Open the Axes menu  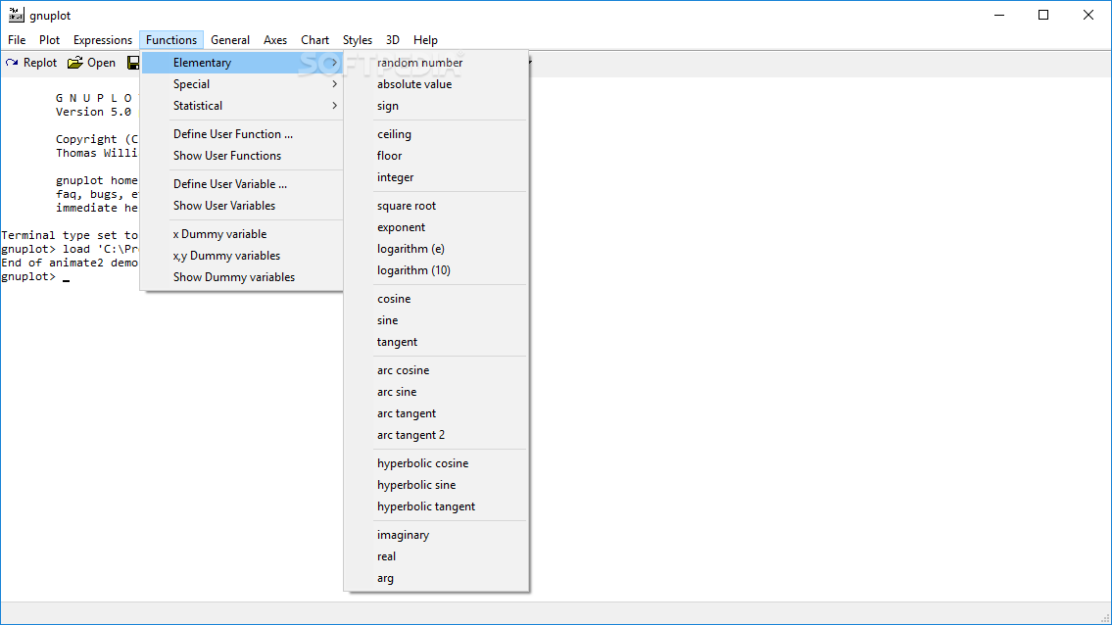pos(275,40)
